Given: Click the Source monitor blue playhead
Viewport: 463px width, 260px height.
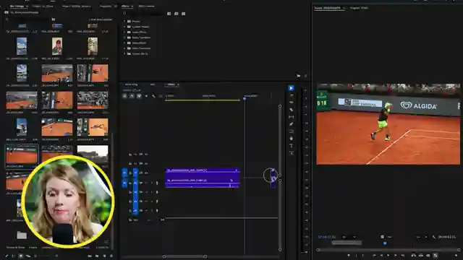Looking at the screenshot, I should (385, 243).
